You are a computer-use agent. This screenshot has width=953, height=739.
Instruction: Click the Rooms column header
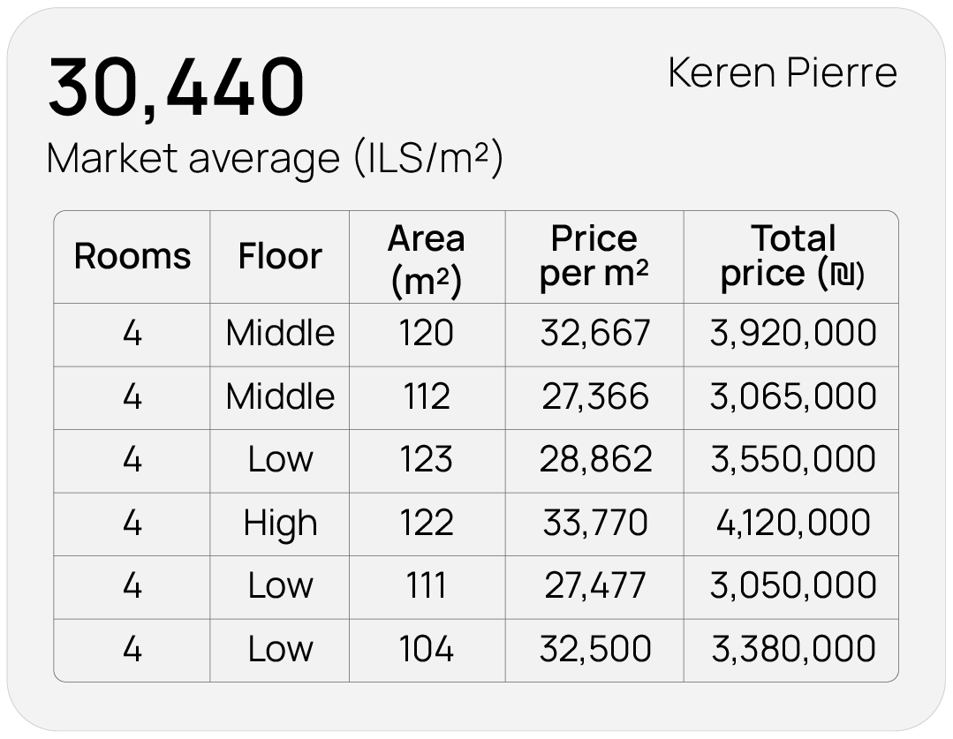132,257
